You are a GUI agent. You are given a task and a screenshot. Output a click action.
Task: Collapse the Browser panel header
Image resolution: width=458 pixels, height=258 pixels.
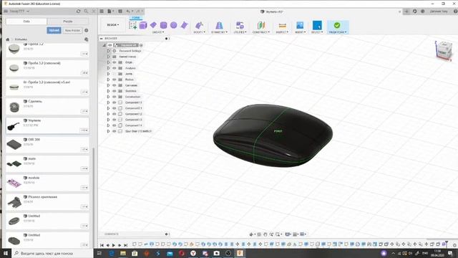[x=102, y=38]
